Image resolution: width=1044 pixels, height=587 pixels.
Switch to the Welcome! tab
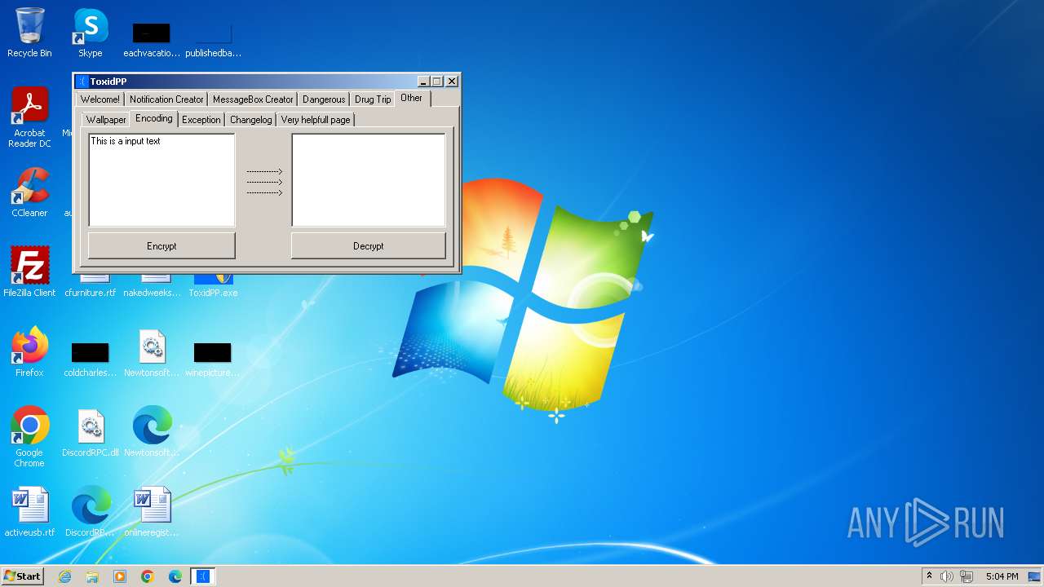click(x=100, y=99)
